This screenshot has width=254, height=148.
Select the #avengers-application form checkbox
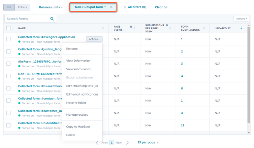coord(8,39)
